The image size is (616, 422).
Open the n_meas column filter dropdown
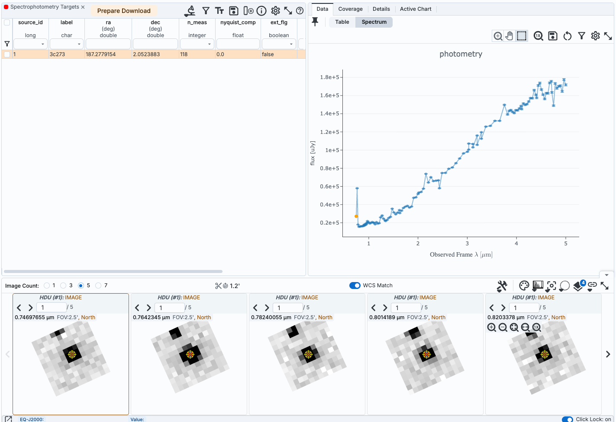pyautogui.click(x=209, y=44)
